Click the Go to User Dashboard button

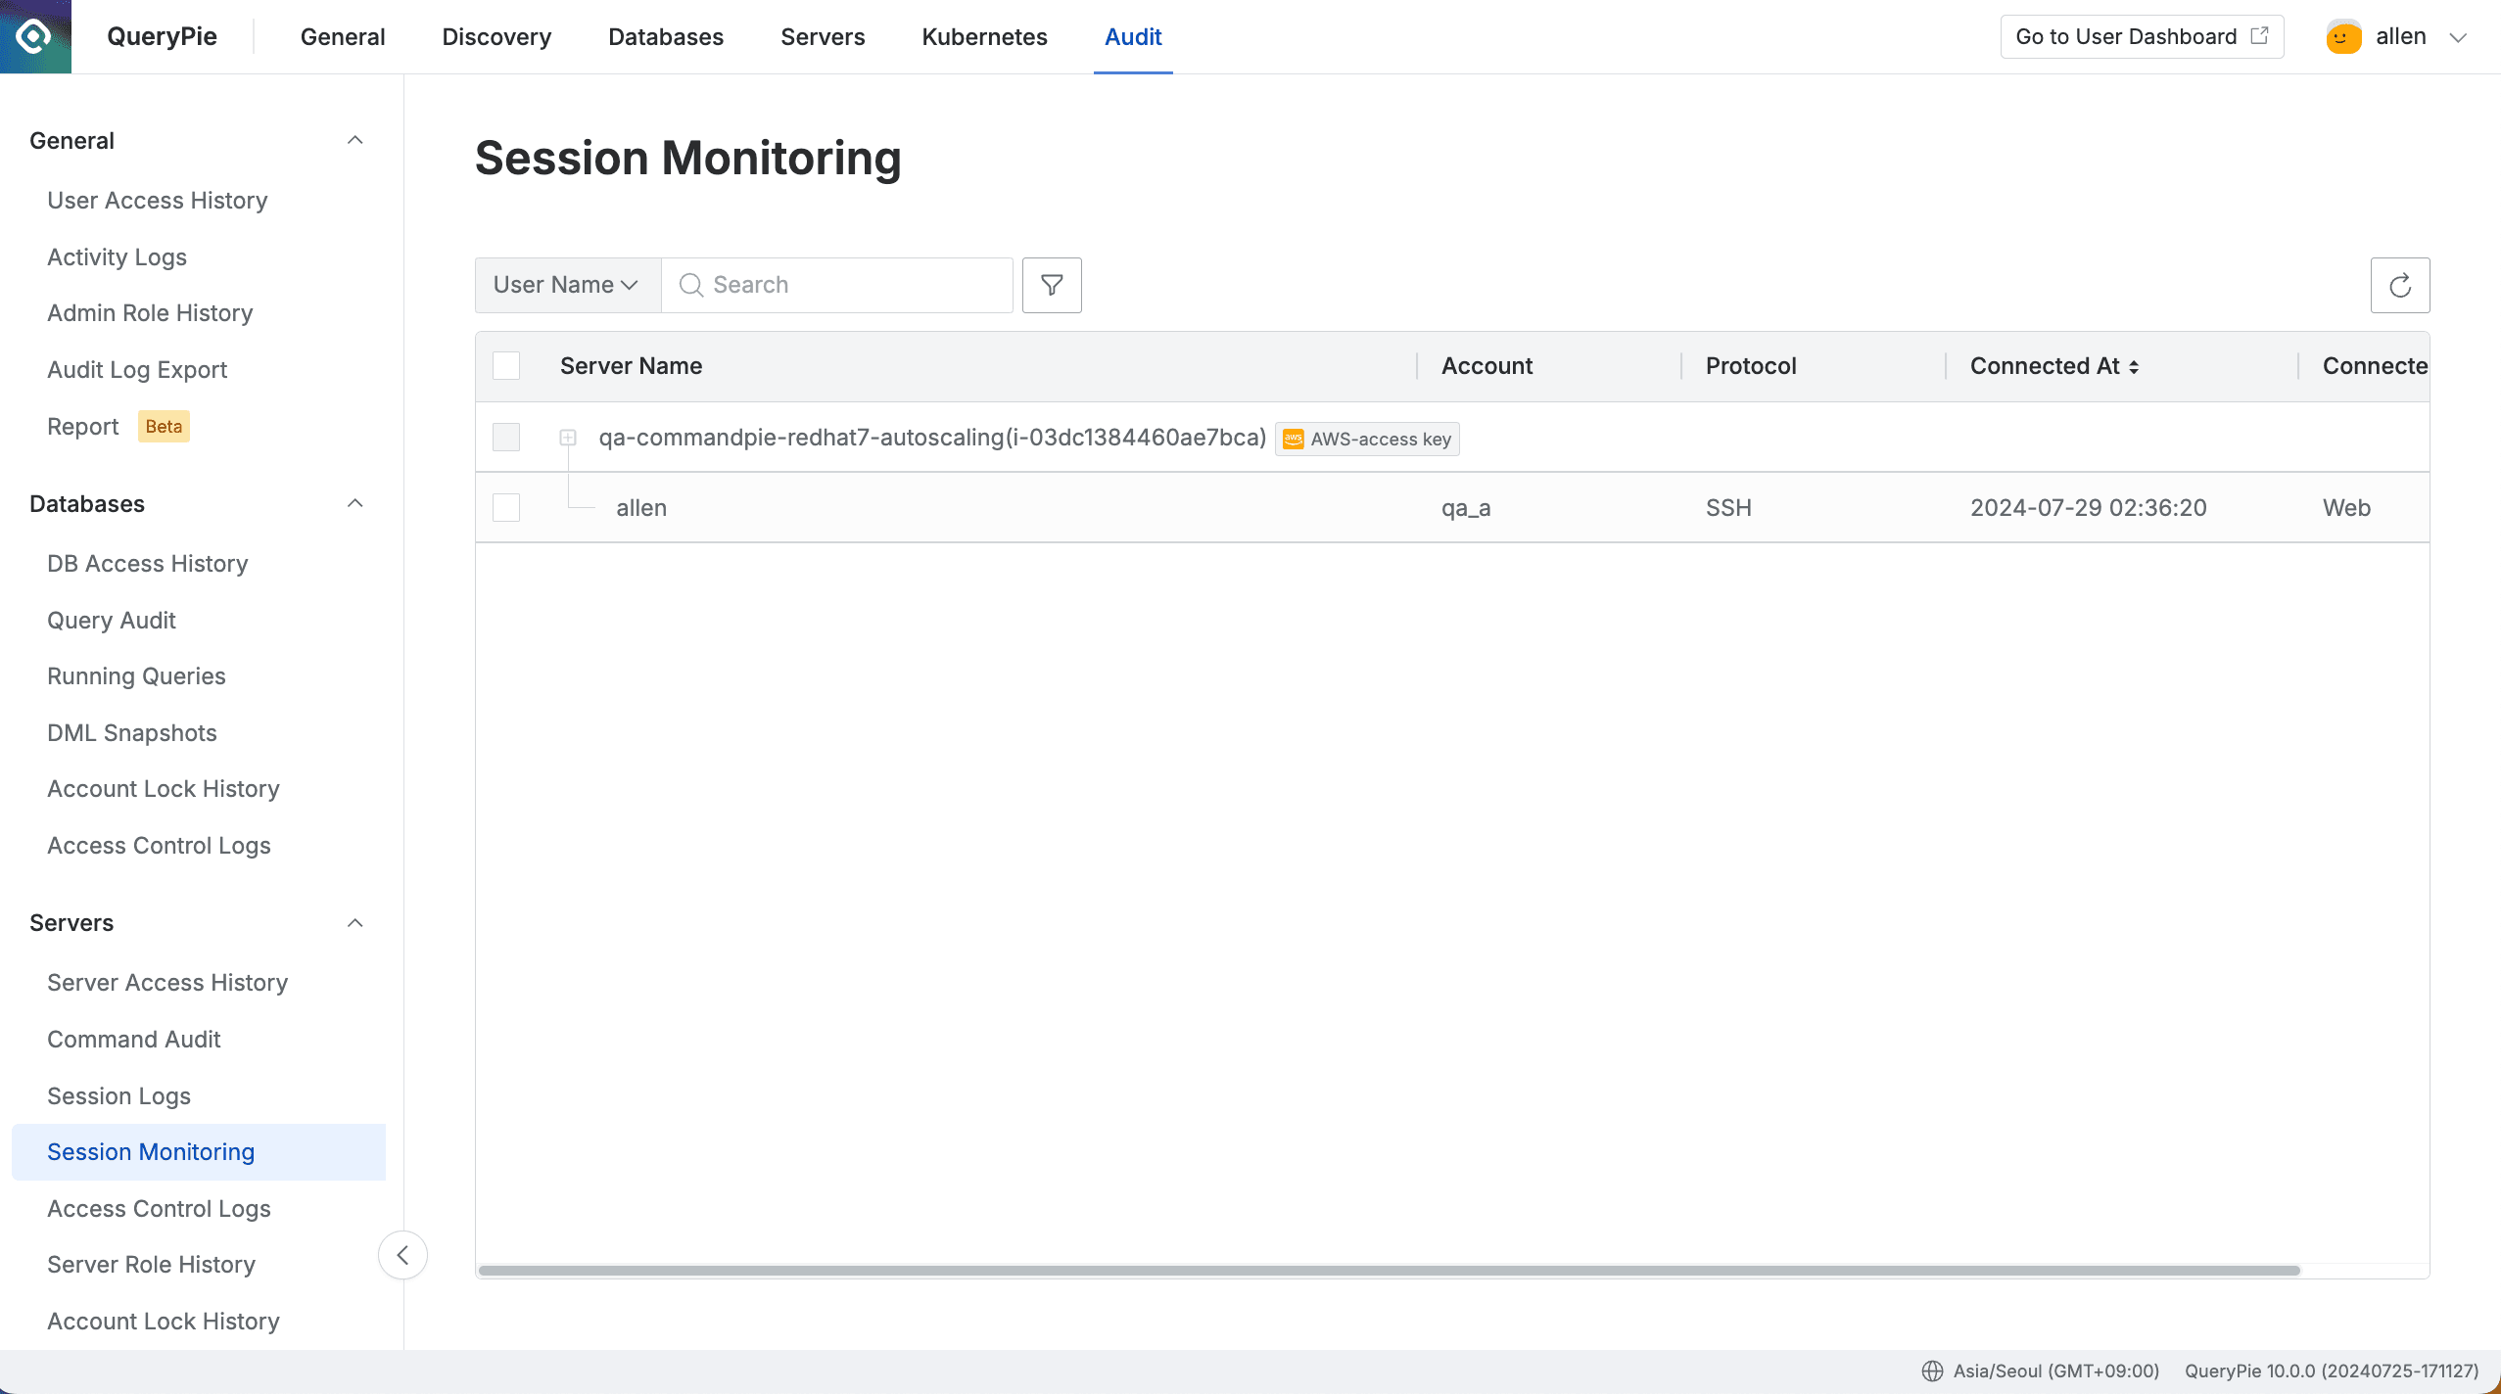2140,36
